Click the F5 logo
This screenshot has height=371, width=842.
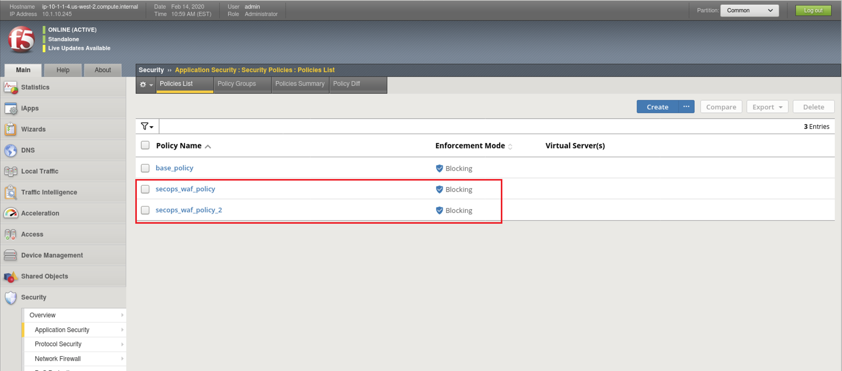pos(22,39)
